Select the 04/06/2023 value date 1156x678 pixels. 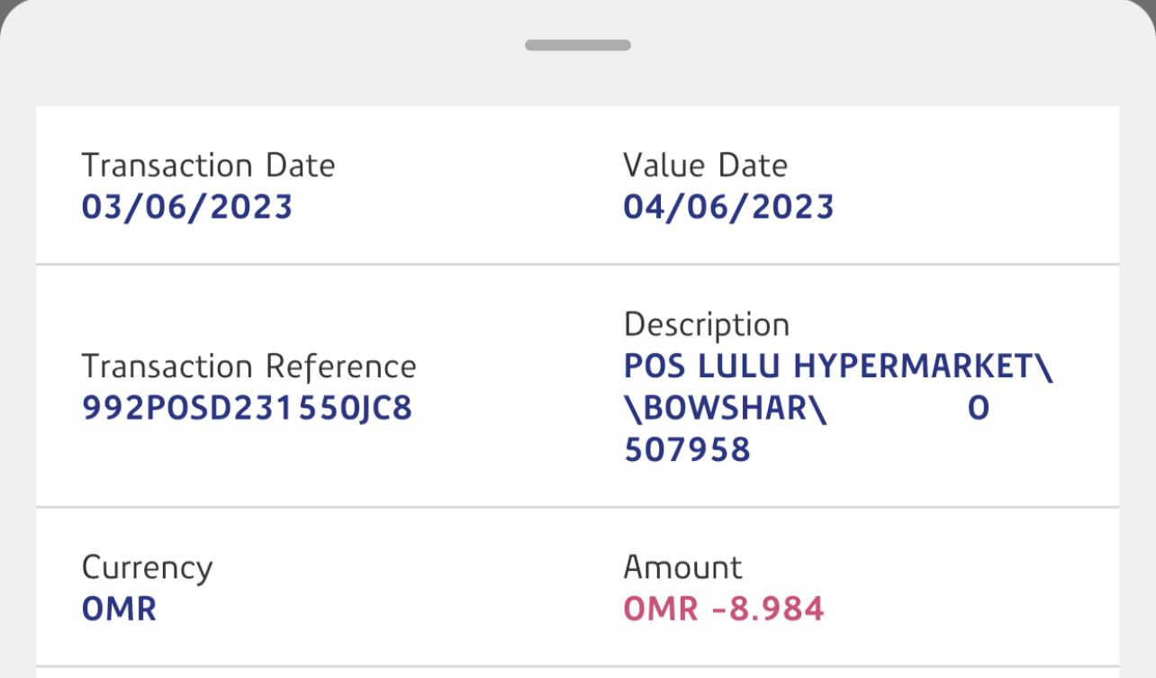(x=728, y=207)
